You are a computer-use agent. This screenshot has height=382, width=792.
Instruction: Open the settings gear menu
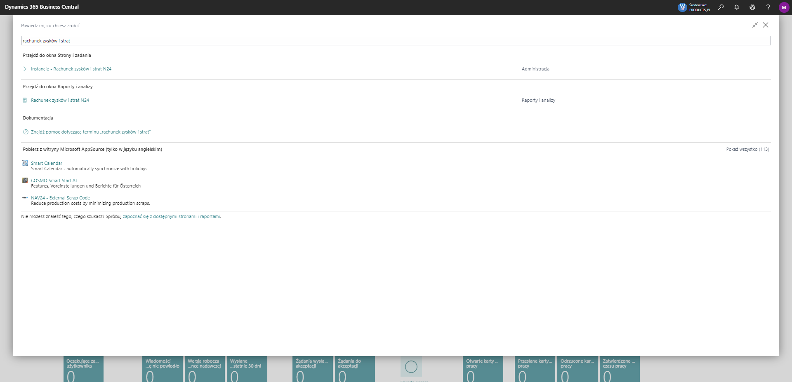click(752, 7)
